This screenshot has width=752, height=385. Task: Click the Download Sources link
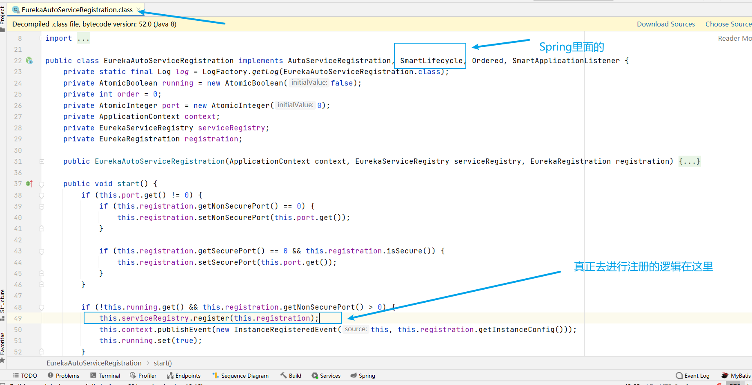pyautogui.click(x=665, y=24)
